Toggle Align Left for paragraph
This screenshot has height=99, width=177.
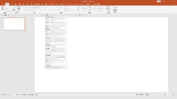point(50,10)
